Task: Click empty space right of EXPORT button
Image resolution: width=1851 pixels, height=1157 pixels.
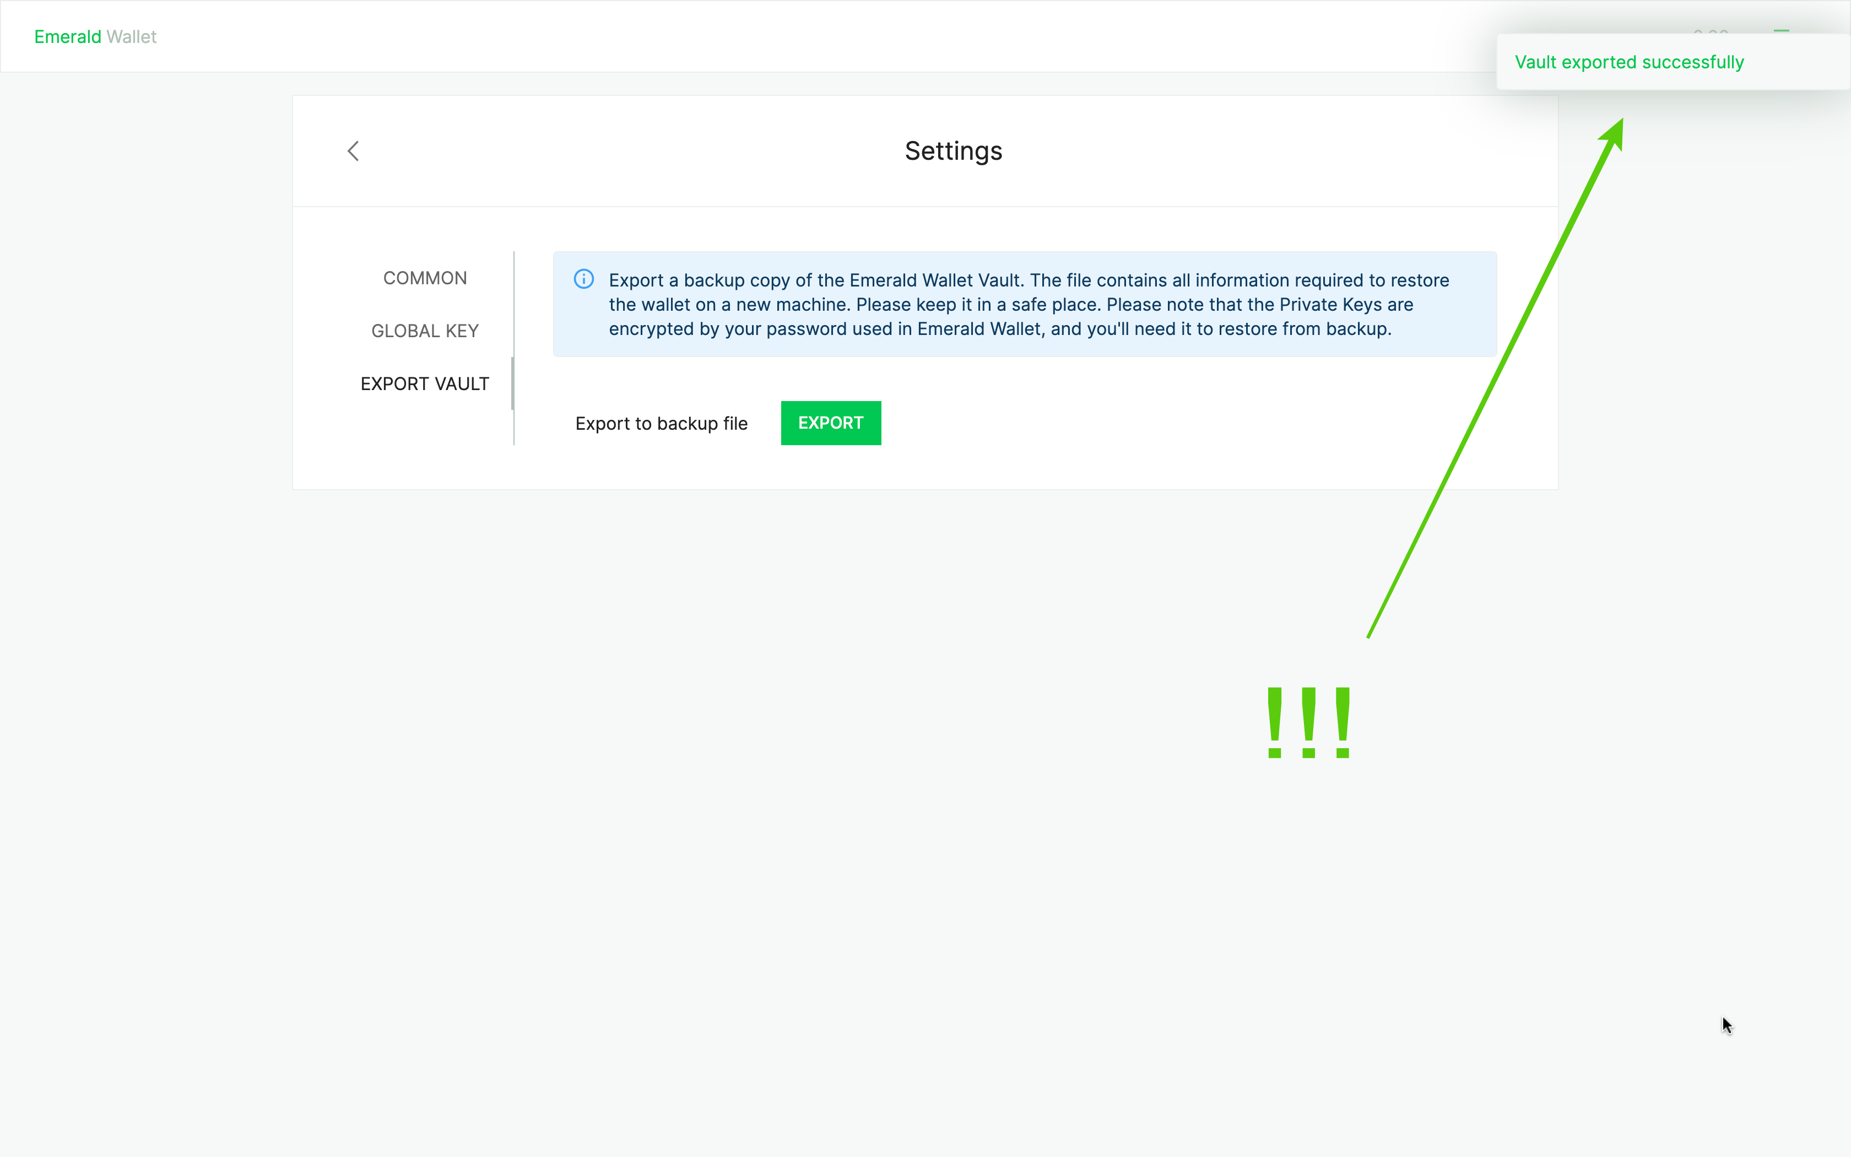Action: [x=1148, y=423]
